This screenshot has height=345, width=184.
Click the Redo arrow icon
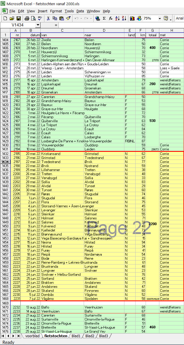(86, 18)
